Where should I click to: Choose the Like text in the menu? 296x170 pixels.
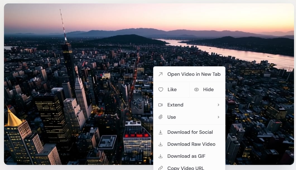click(x=172, y=89)
